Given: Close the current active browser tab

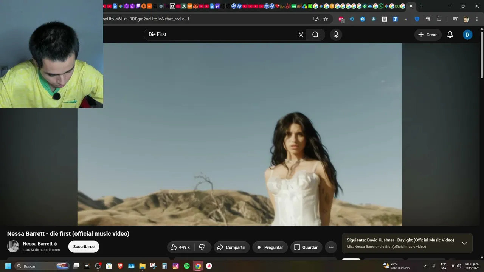Looking at the screenshot, I should pyautogui.click(x=411, y=6).
